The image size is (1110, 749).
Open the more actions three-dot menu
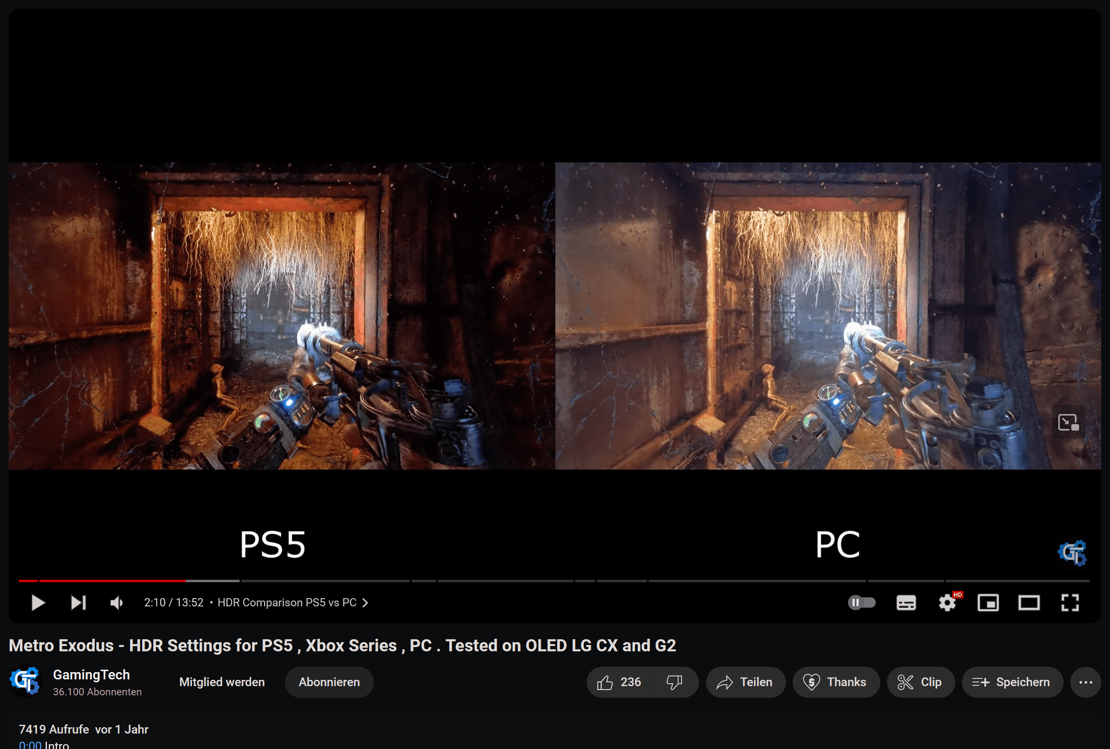(x=1085, y=682)
